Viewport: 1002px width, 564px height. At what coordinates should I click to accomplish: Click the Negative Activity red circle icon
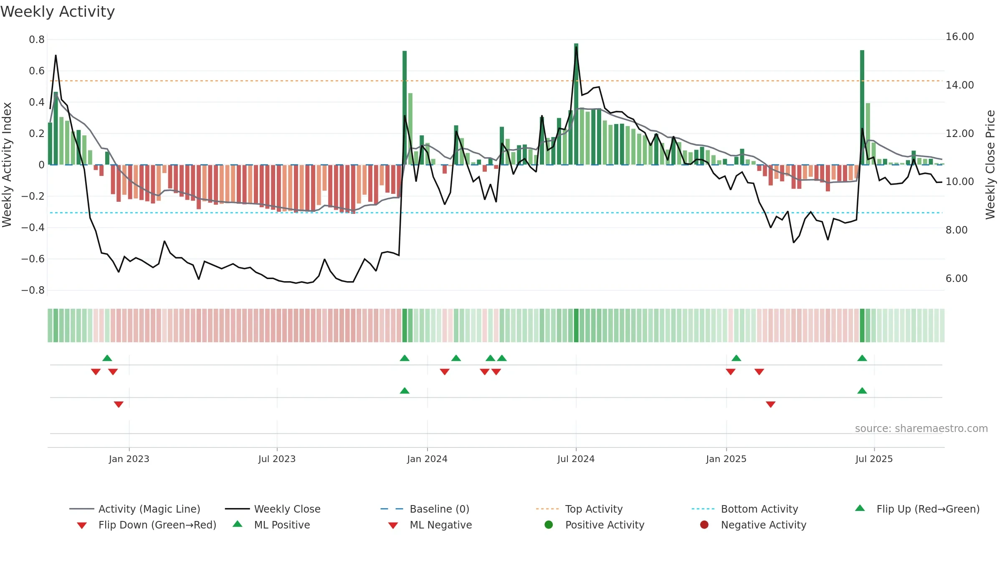[x=704, y=524]
